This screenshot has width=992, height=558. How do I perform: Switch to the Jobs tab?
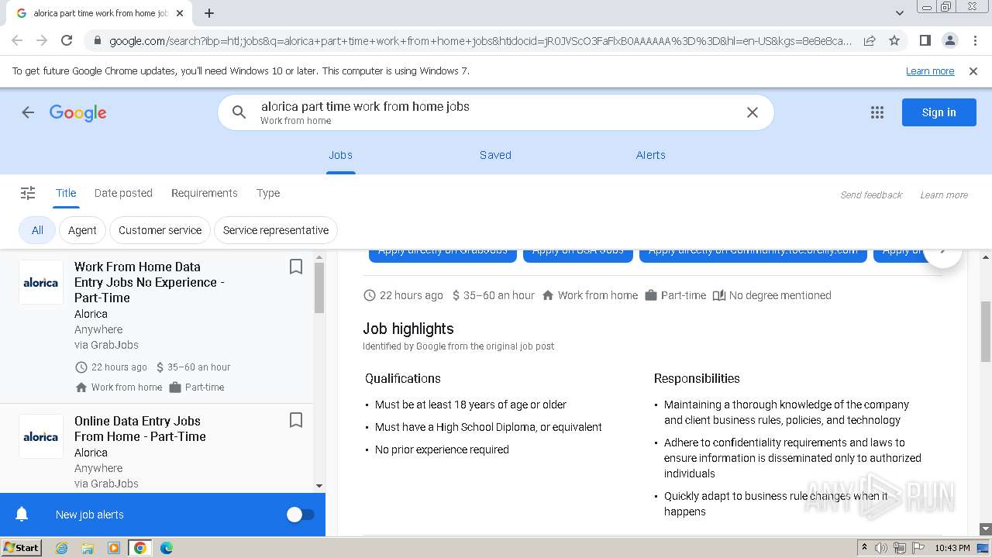tap(340, 155)
